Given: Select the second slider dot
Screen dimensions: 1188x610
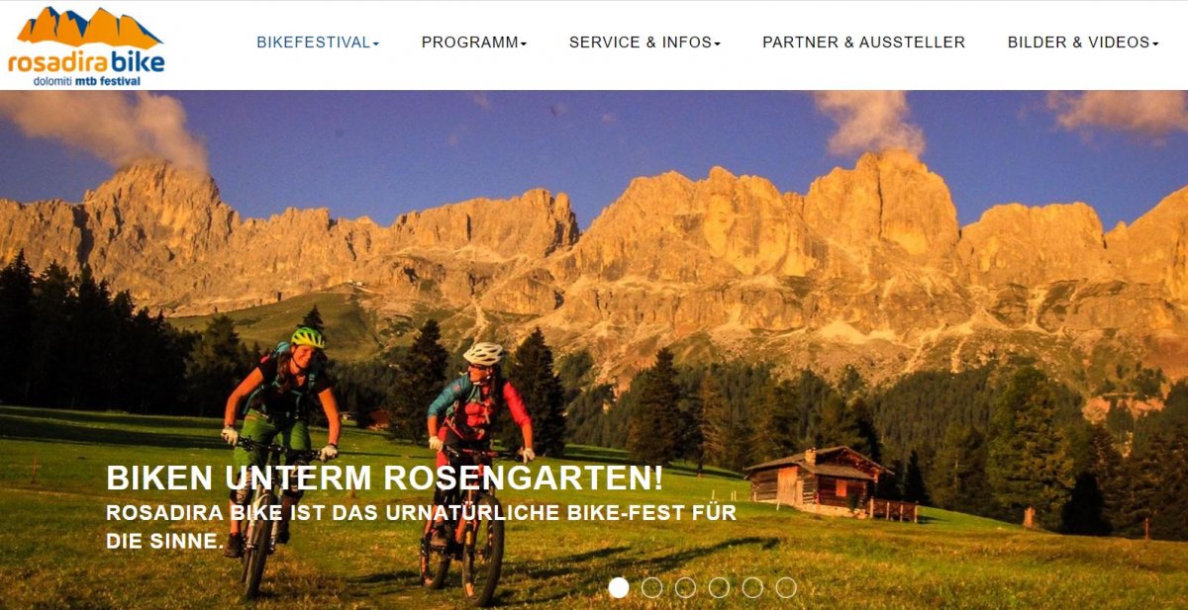Looking at the screenshot, I should [x=652, y=587].
